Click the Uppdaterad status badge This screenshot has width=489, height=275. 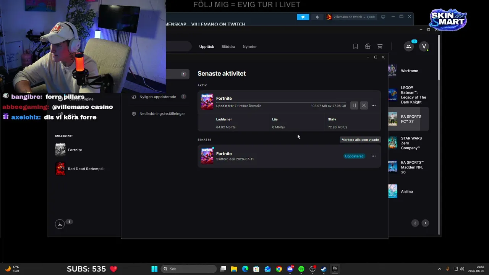[354, 156]
